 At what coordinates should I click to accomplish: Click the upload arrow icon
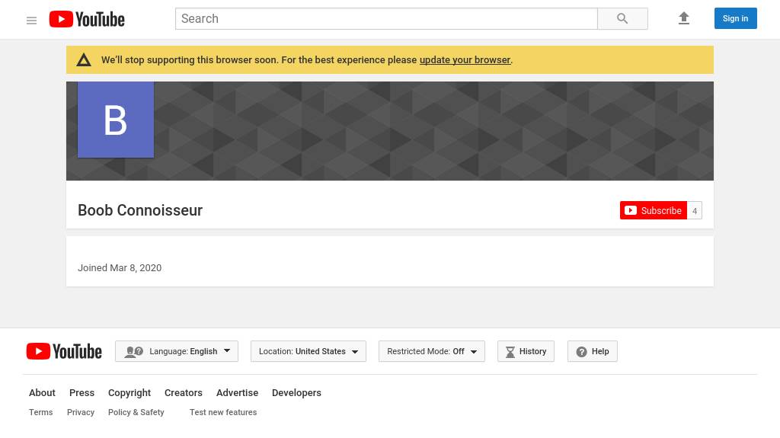pos(684,18)
